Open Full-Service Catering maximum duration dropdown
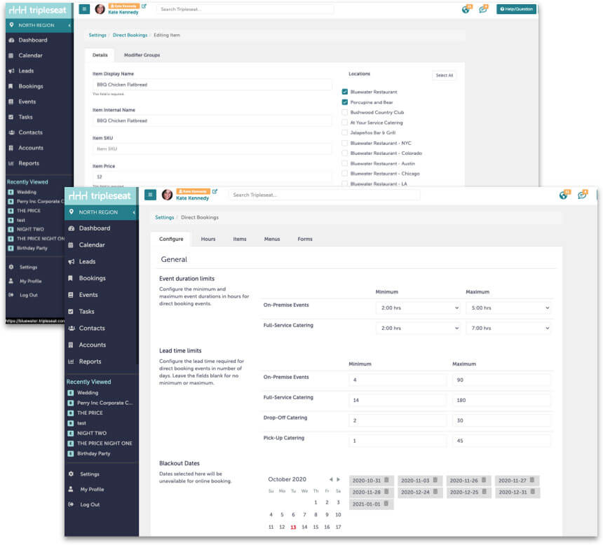The height and width of the screenshot is (545, 603). click(508, 329)
